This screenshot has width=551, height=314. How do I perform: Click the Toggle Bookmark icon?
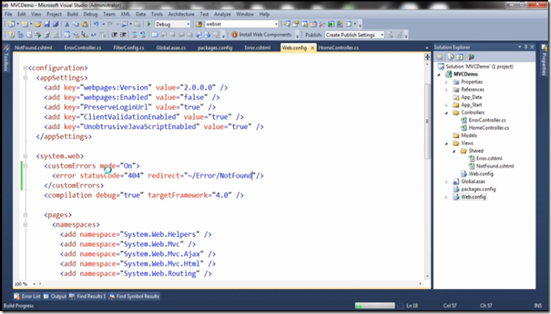(x=155, y=34)
